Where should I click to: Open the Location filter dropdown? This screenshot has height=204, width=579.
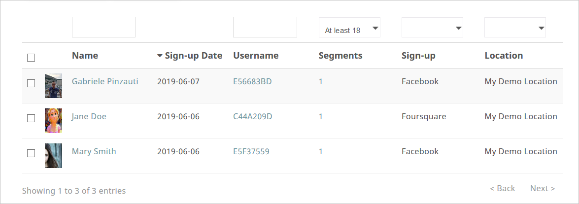click(x=515, y=28)
